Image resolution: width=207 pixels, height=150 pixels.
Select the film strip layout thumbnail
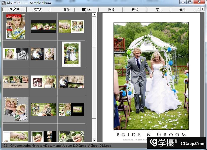click(71, 82)
